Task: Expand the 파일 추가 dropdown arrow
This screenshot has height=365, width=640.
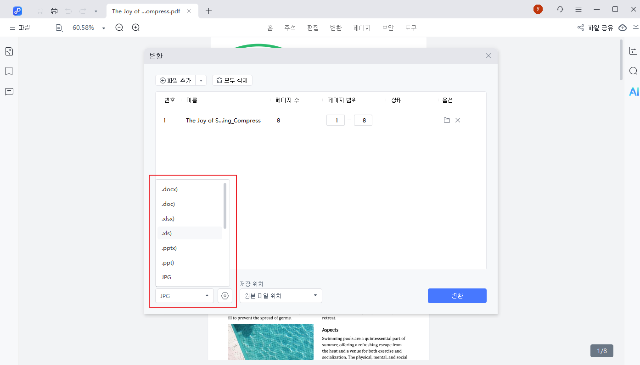Action: point(201,80)
